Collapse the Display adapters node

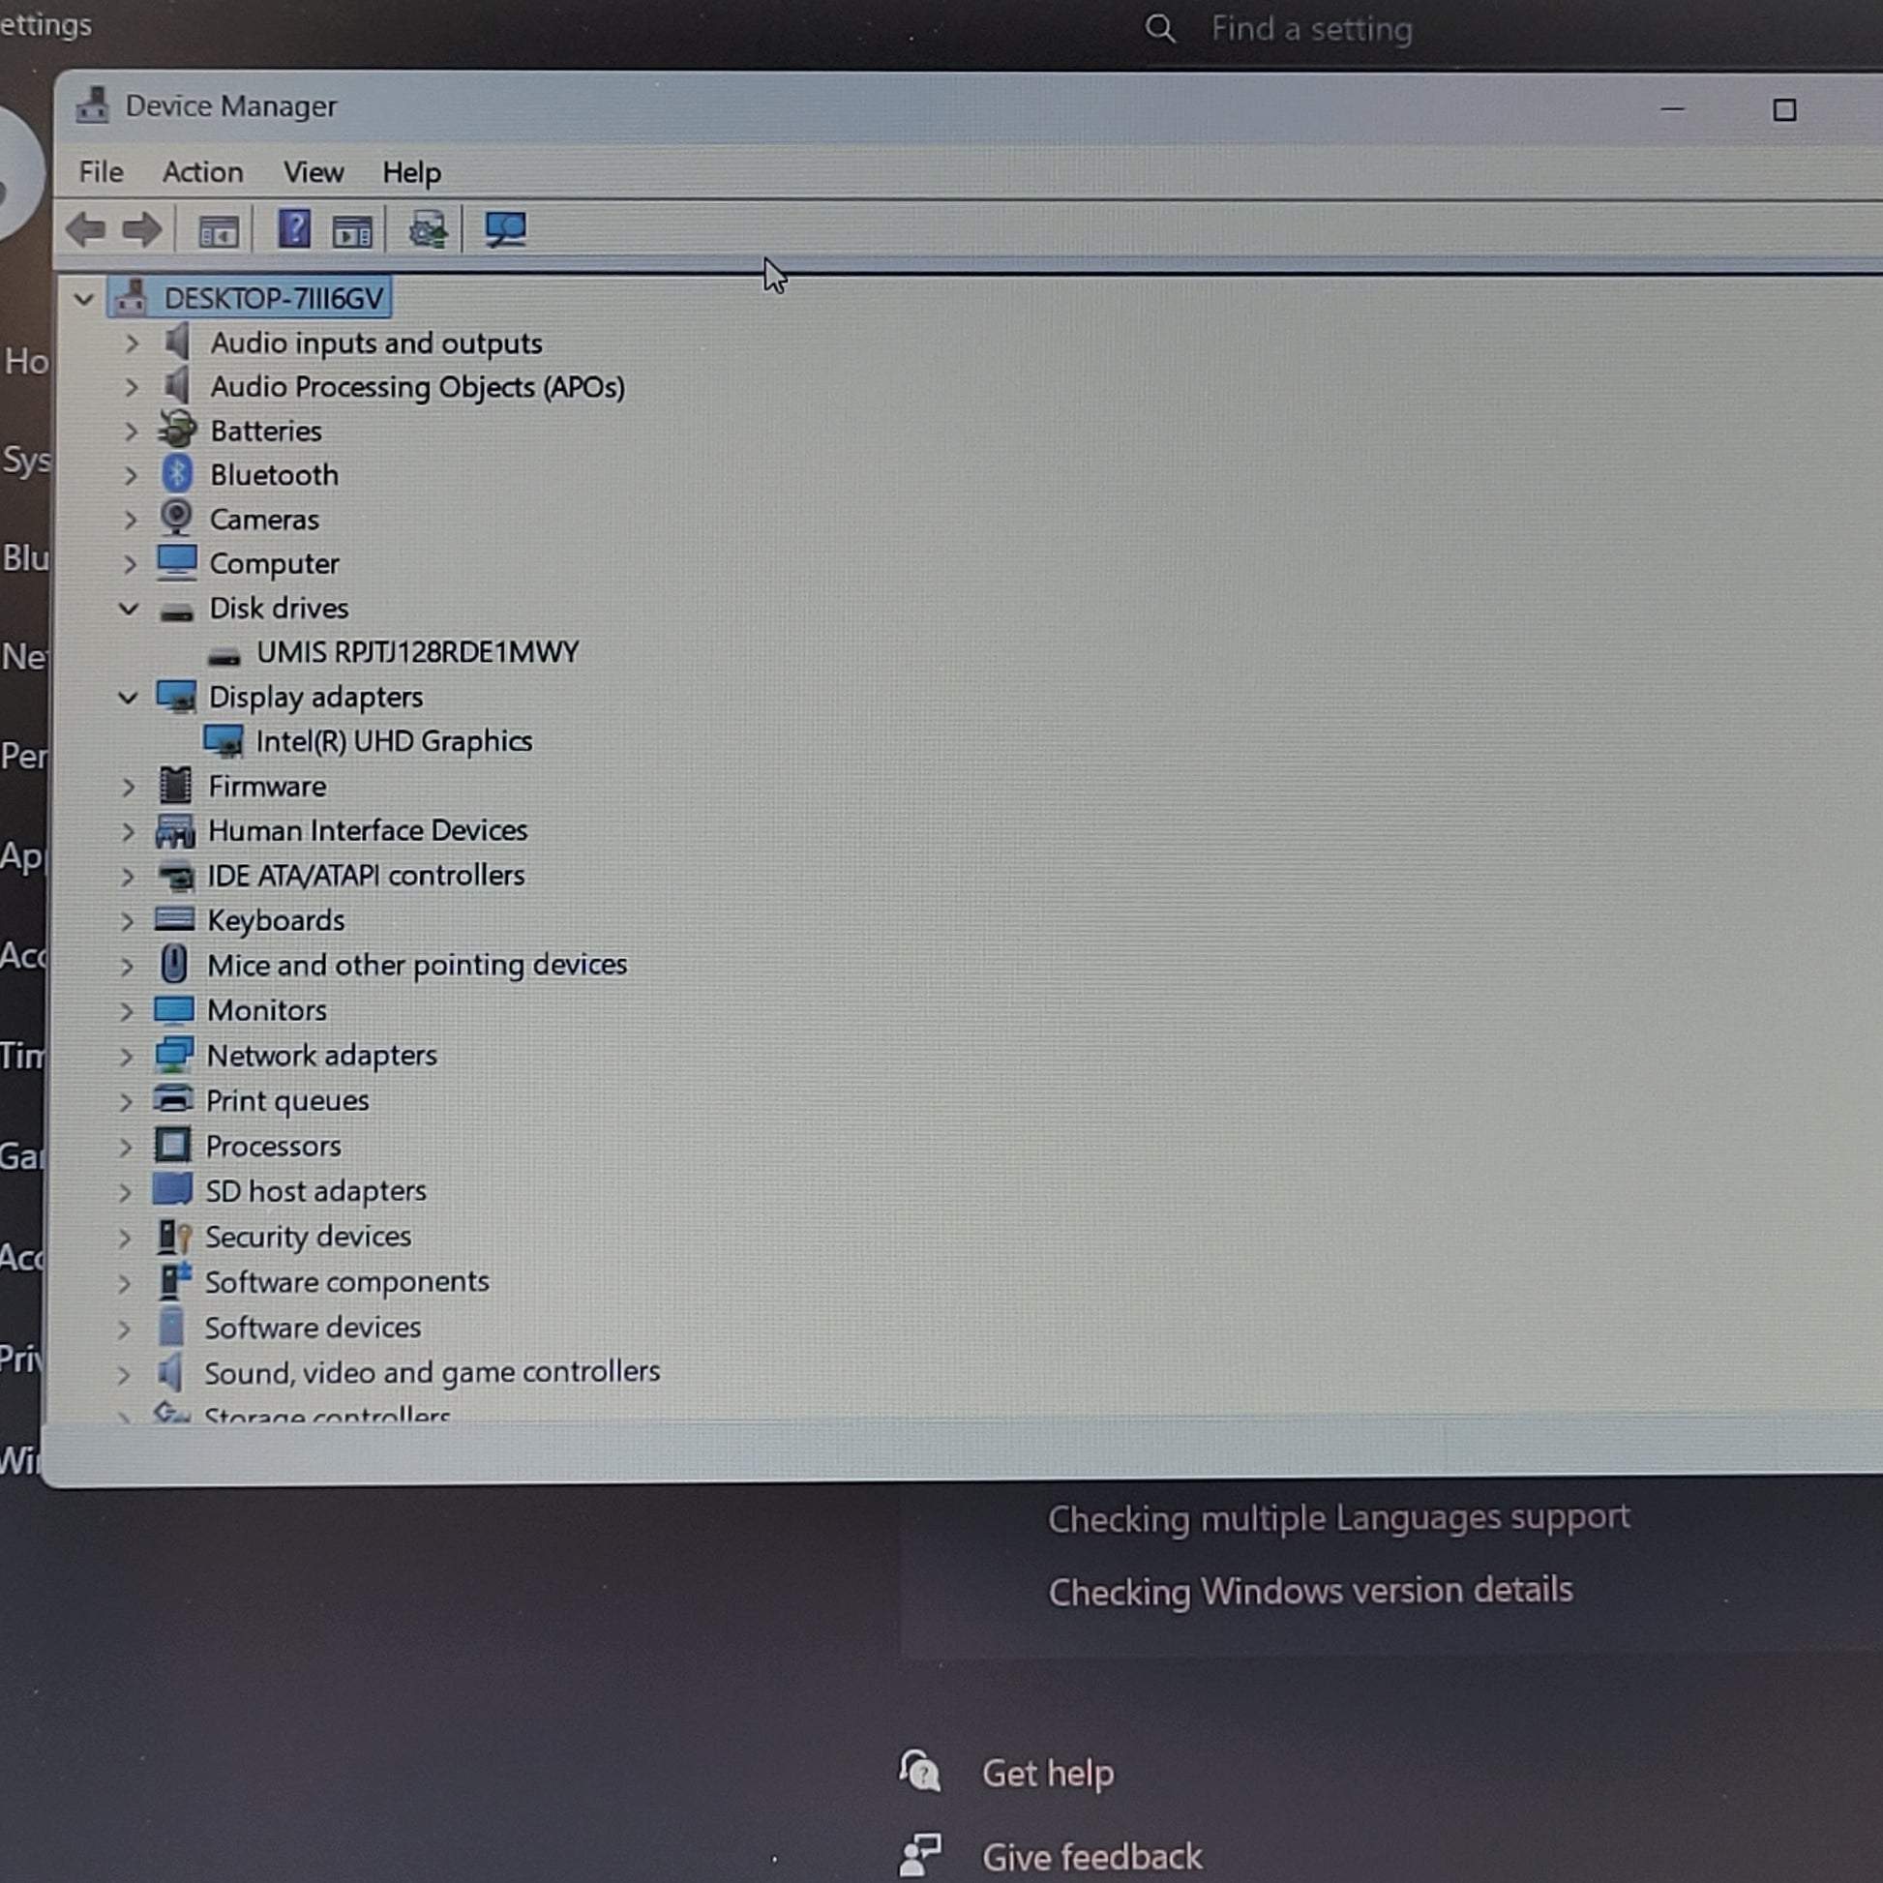[128, 697]
